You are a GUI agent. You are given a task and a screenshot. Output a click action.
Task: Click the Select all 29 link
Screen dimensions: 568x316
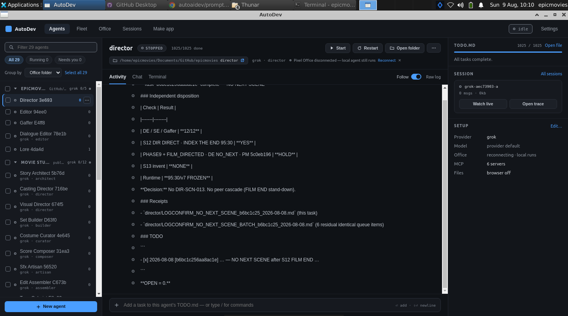76,73
